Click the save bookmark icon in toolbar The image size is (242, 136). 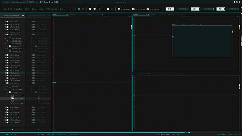[x=108, y=9]
